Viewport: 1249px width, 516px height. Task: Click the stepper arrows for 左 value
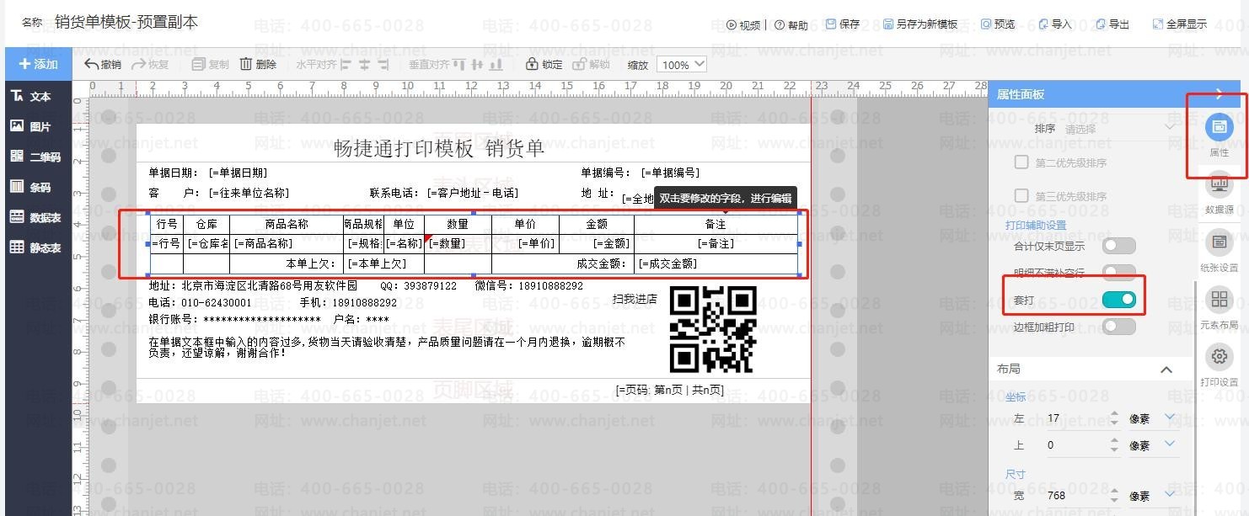tap(1114, 418)
